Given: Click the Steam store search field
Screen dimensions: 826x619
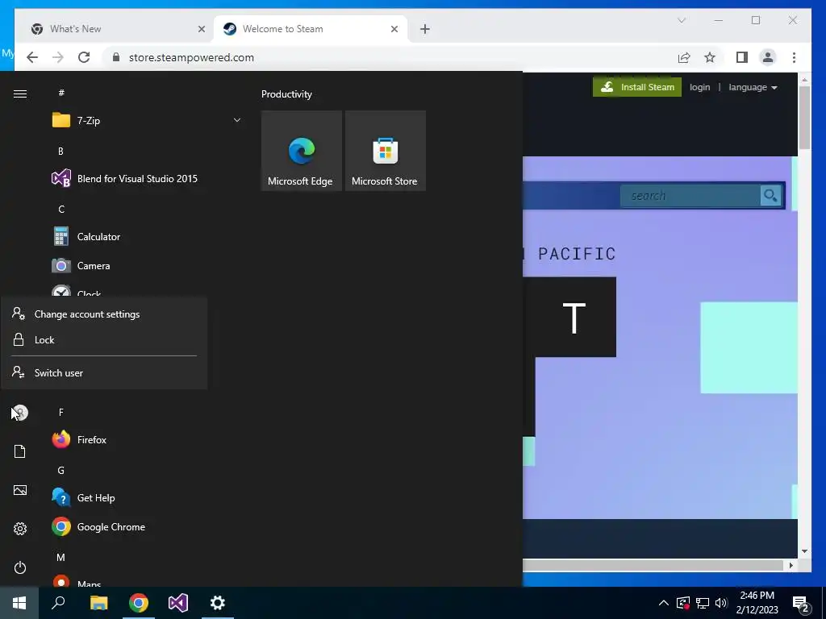Looking at the screenshot, I should [690, 196].
